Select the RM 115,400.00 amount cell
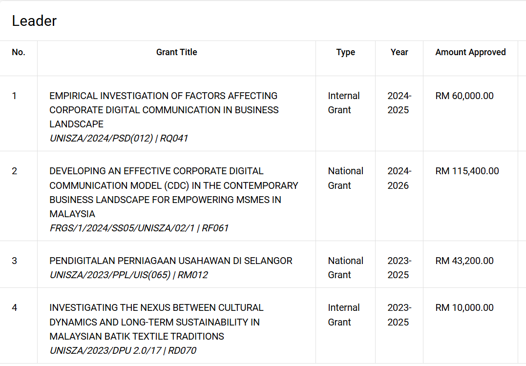 point(467,171)
